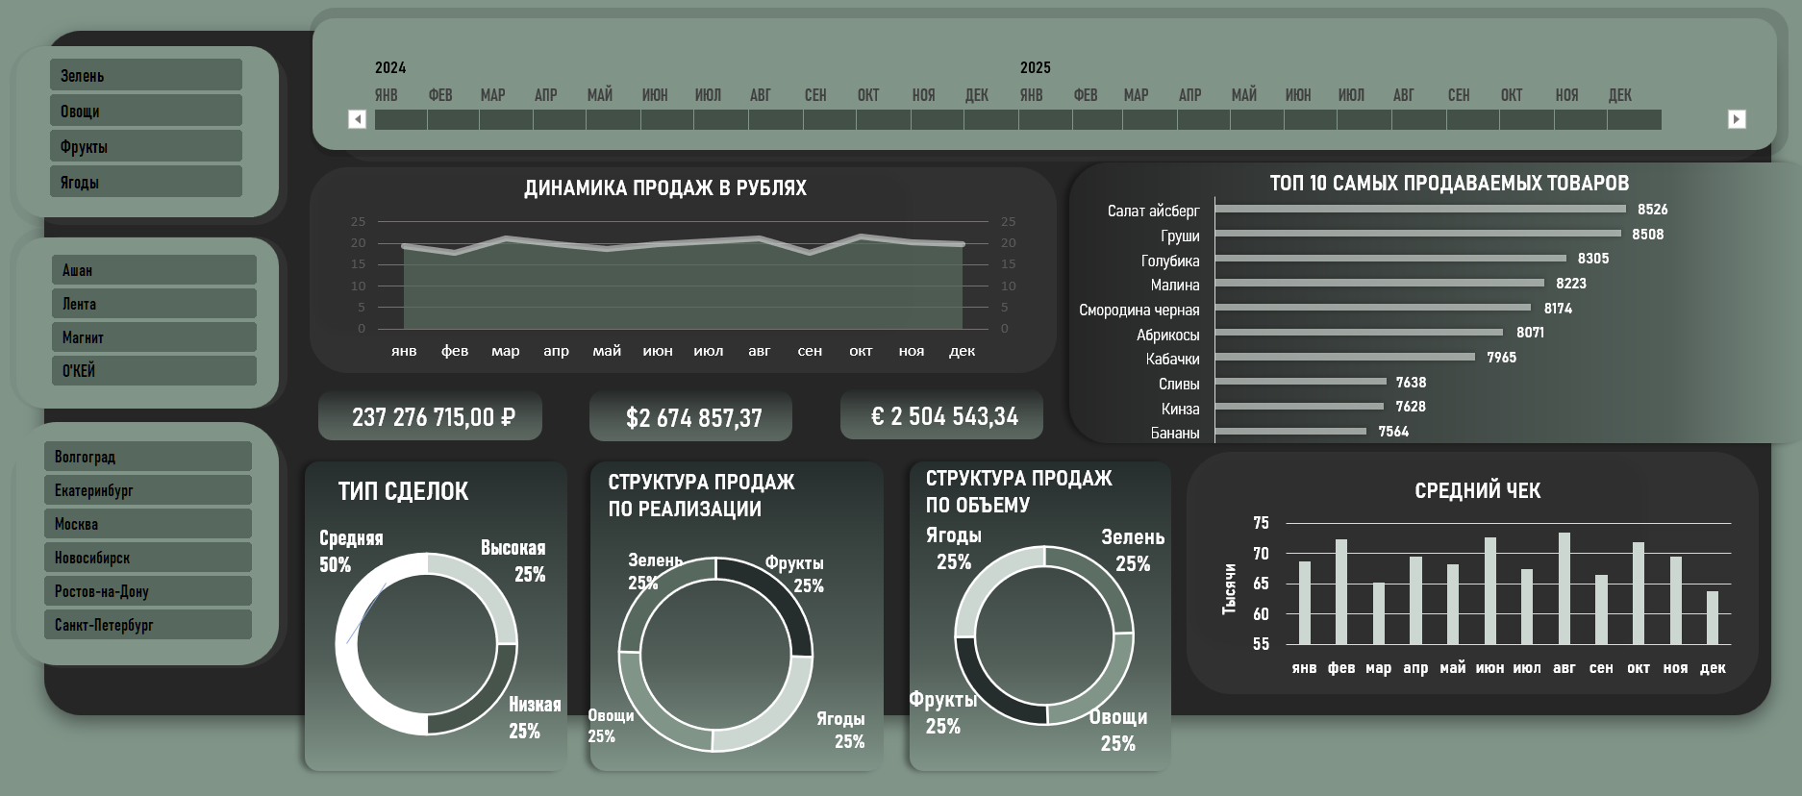Click the timeline left scroll arrow
The width and height of the screenshot is (1802, 796).
[357, 119]
